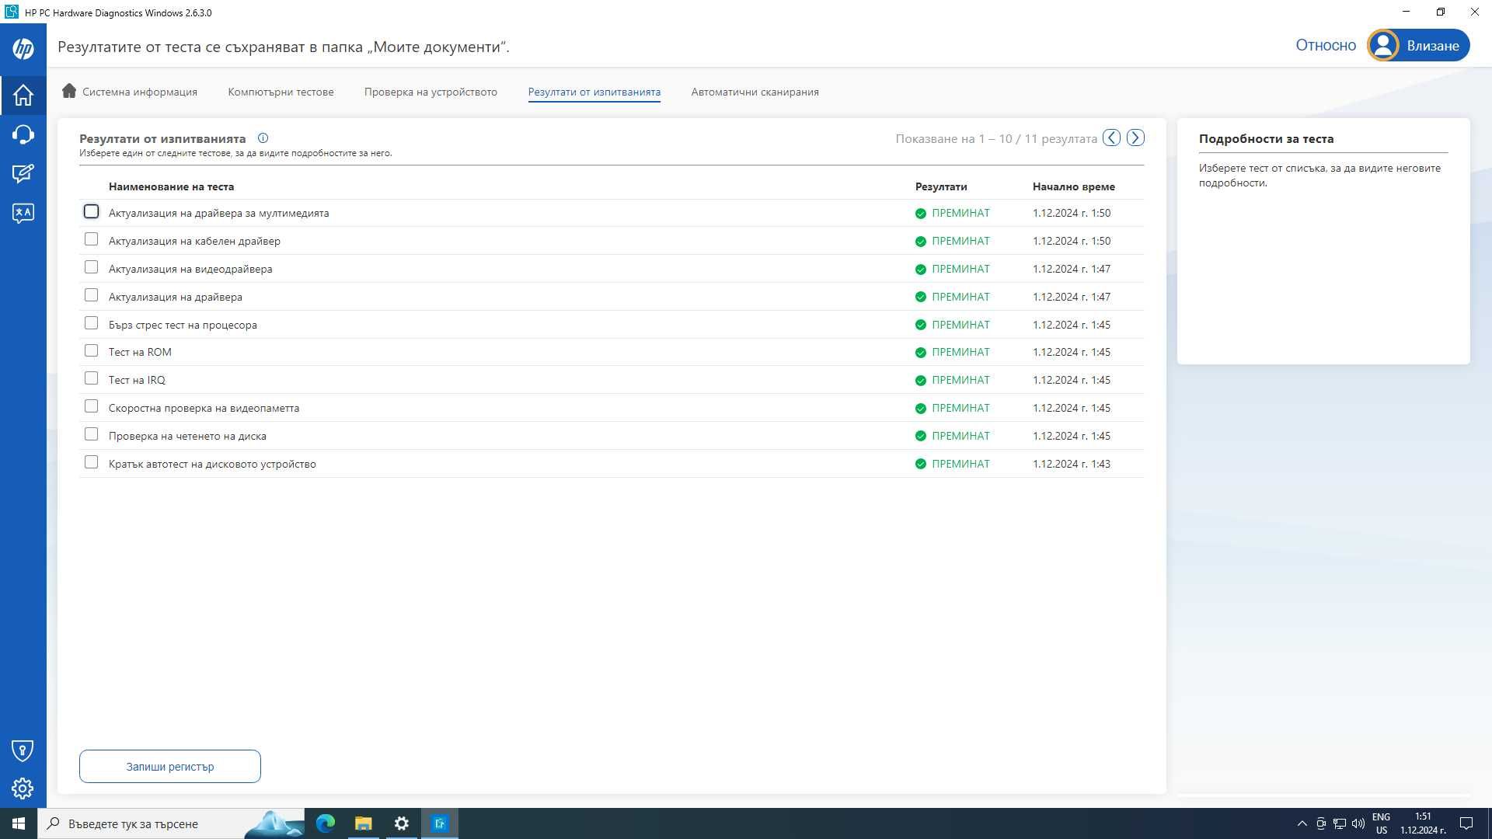This screenshot has height=839, width=1492.
Task: Check Тест на IRQ checkbox
Action: [x=91, y=378]
